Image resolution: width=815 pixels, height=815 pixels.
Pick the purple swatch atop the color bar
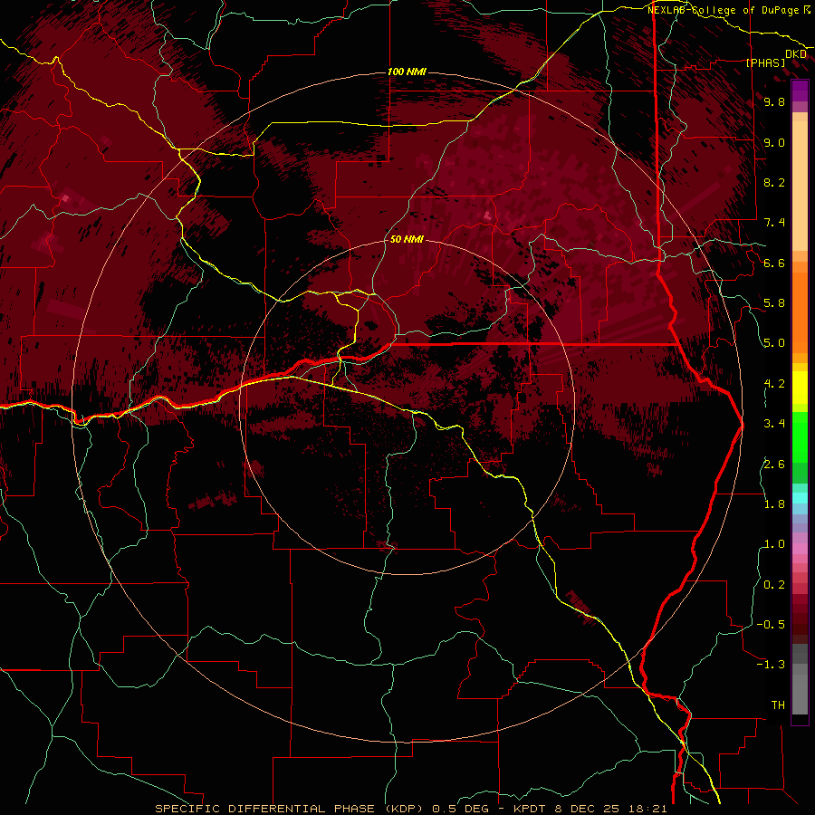[800, 91]
